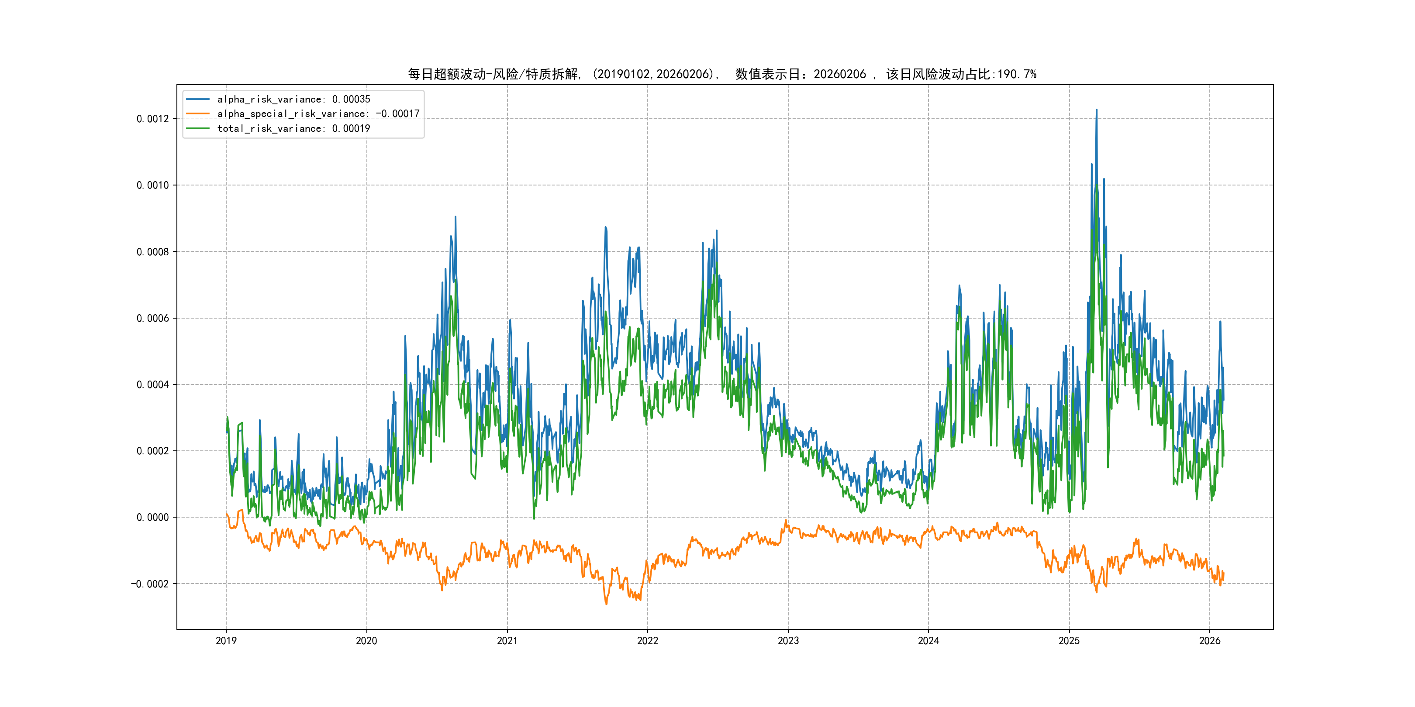Click the 0.0006 y-axis tick label

point(153,319)
